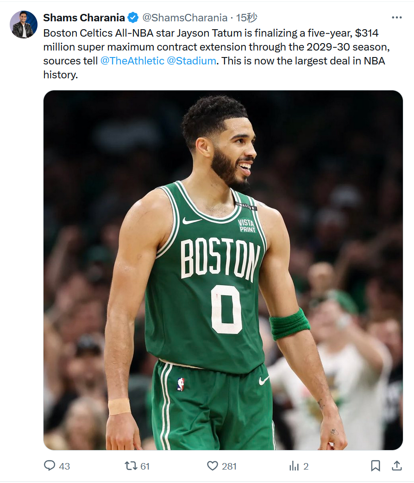The width and height of the screenshot is (414, 483).
Task: Click the Shams Charania display name
Action: click(84, 18)
